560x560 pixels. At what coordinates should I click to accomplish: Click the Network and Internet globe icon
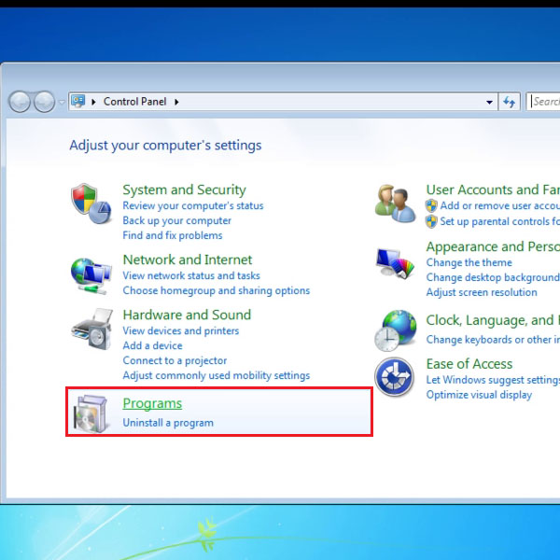click(x=91, y=275)
